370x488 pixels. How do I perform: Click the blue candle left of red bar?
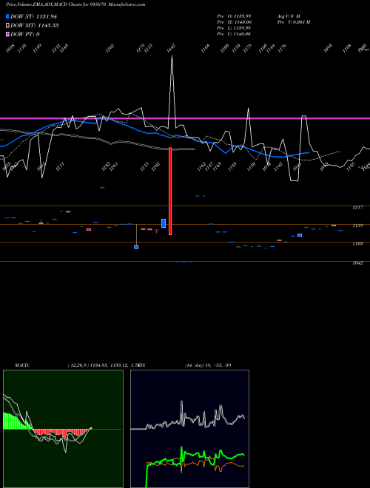pos(164,223)
